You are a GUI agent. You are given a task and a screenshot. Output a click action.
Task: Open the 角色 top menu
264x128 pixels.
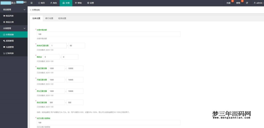pos(54,3)
